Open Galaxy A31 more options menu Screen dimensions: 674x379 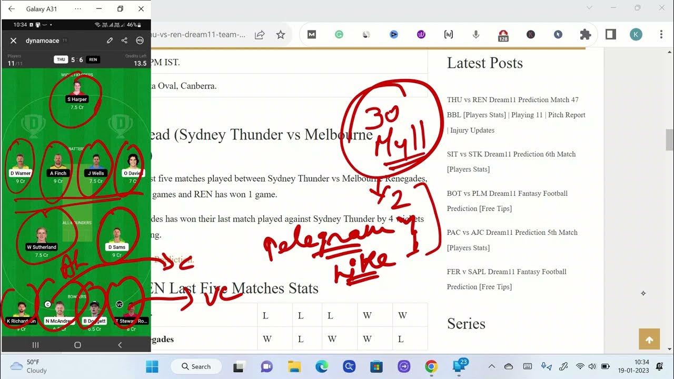click(78, 9)
